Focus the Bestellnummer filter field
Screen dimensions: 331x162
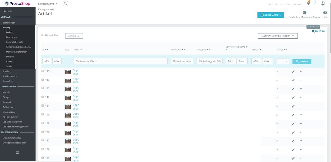[182, 61]
